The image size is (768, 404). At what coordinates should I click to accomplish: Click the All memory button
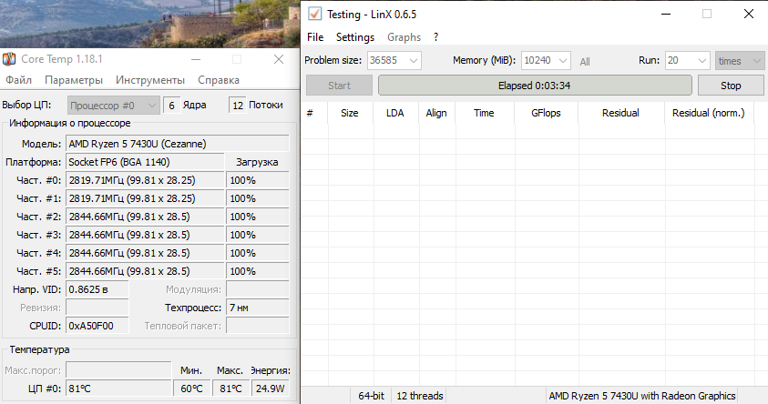(x=585, y=62)
